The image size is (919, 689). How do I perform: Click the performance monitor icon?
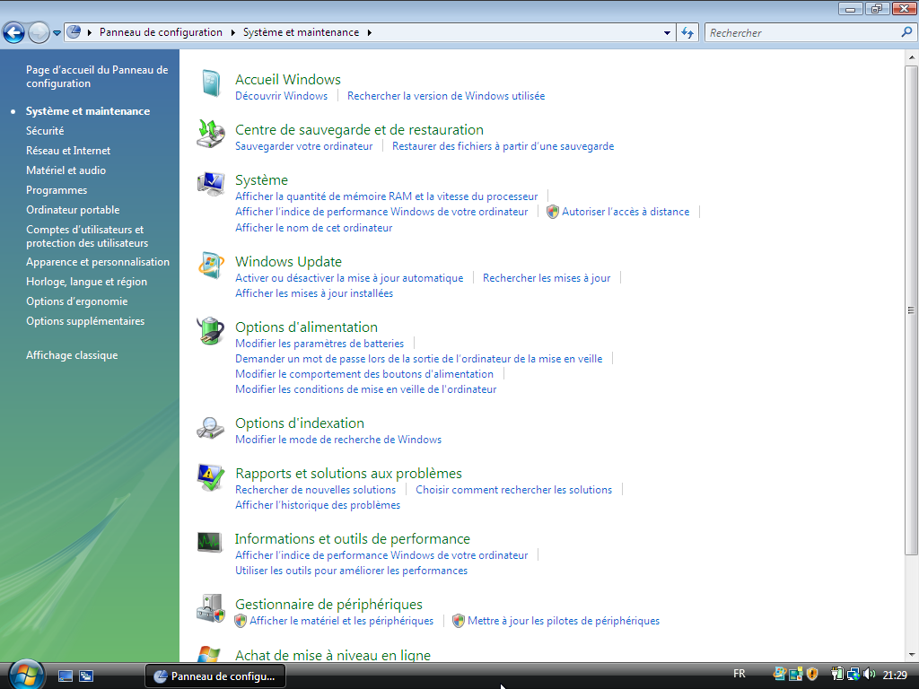pos(210,543)
